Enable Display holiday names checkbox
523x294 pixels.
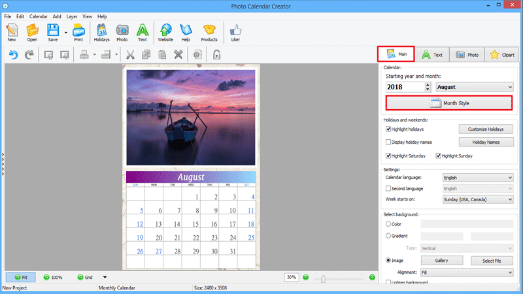click(x=388, y=142)
